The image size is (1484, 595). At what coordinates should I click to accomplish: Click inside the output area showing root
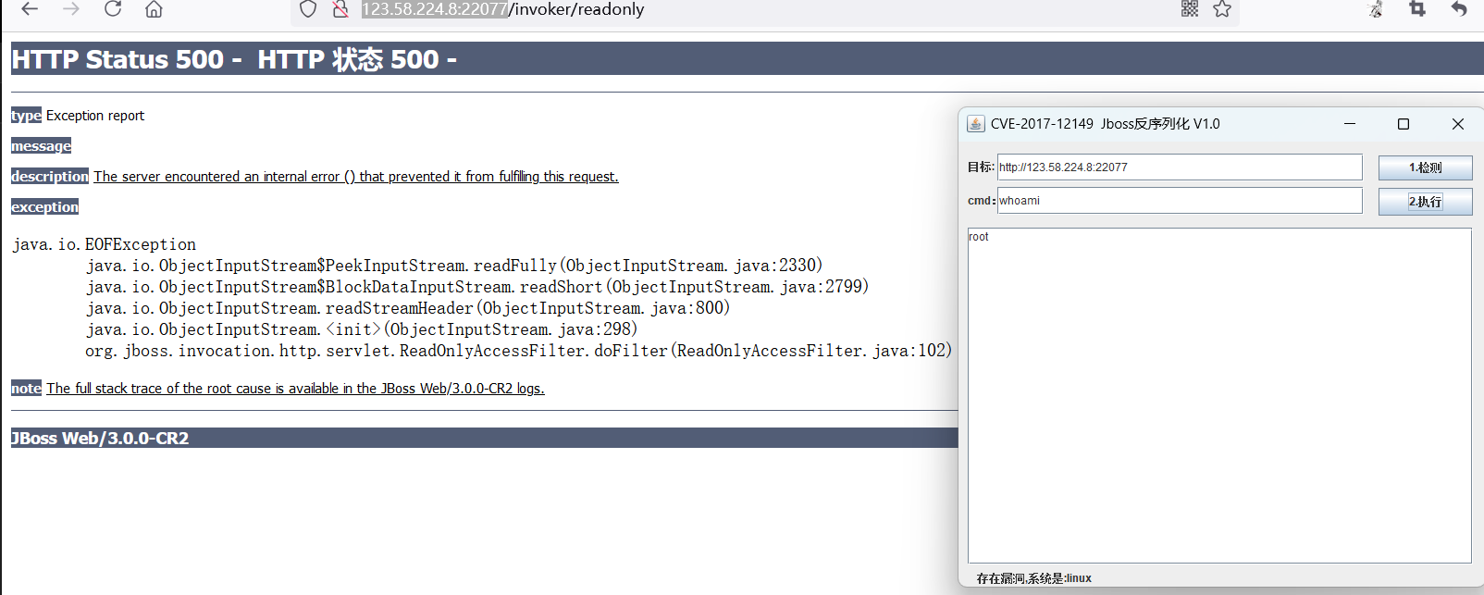pyautogui.click(x=1219, y=395)
